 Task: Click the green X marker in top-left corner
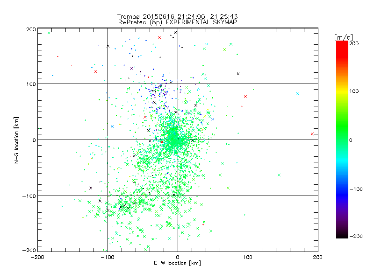tap(49, 33)
